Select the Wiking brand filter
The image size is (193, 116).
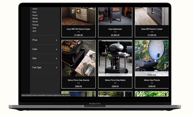35,18
